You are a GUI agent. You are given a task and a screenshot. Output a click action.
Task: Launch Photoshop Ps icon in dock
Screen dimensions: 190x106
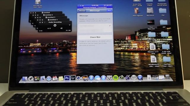67,78
